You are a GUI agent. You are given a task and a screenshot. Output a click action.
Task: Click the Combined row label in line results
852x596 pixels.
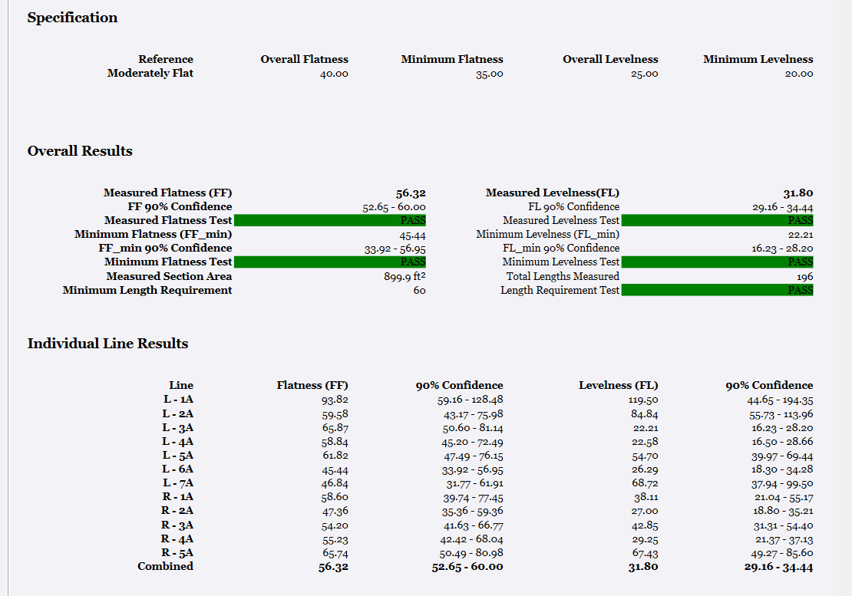tap(165, 566)
